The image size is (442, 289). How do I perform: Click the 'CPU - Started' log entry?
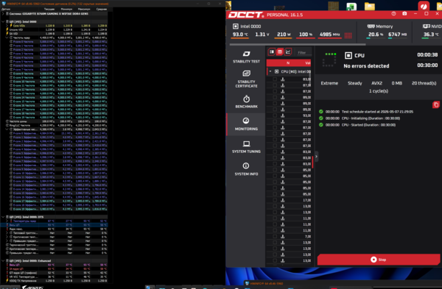pos(368,125)
